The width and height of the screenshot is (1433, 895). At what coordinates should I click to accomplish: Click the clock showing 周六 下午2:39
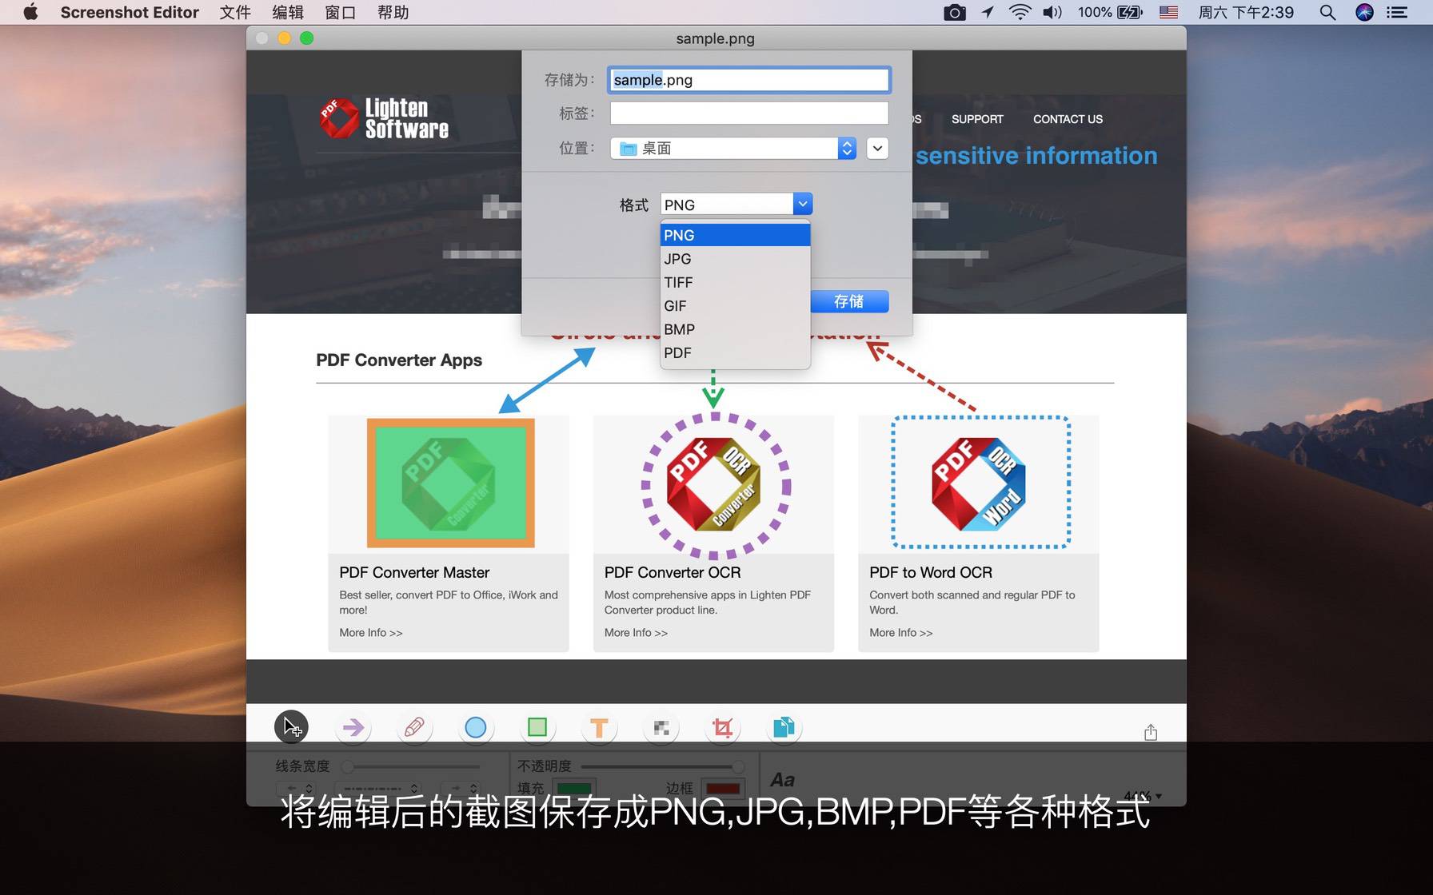click(x=1246, y=12)
